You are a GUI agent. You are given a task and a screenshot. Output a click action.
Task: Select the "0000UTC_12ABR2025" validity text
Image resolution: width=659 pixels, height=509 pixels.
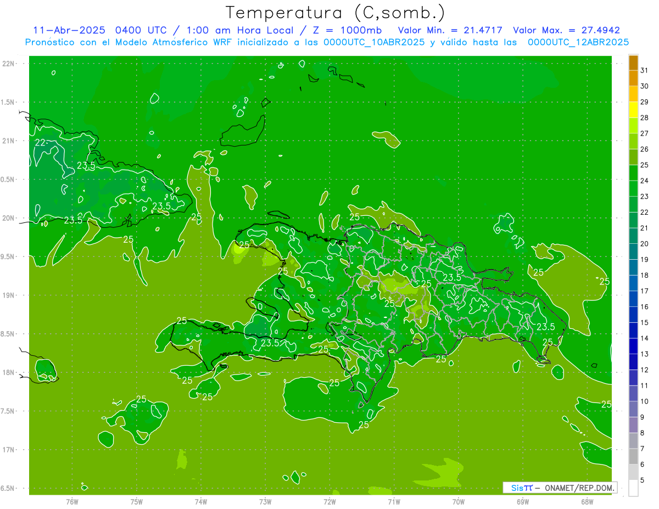tap(578, 42)
